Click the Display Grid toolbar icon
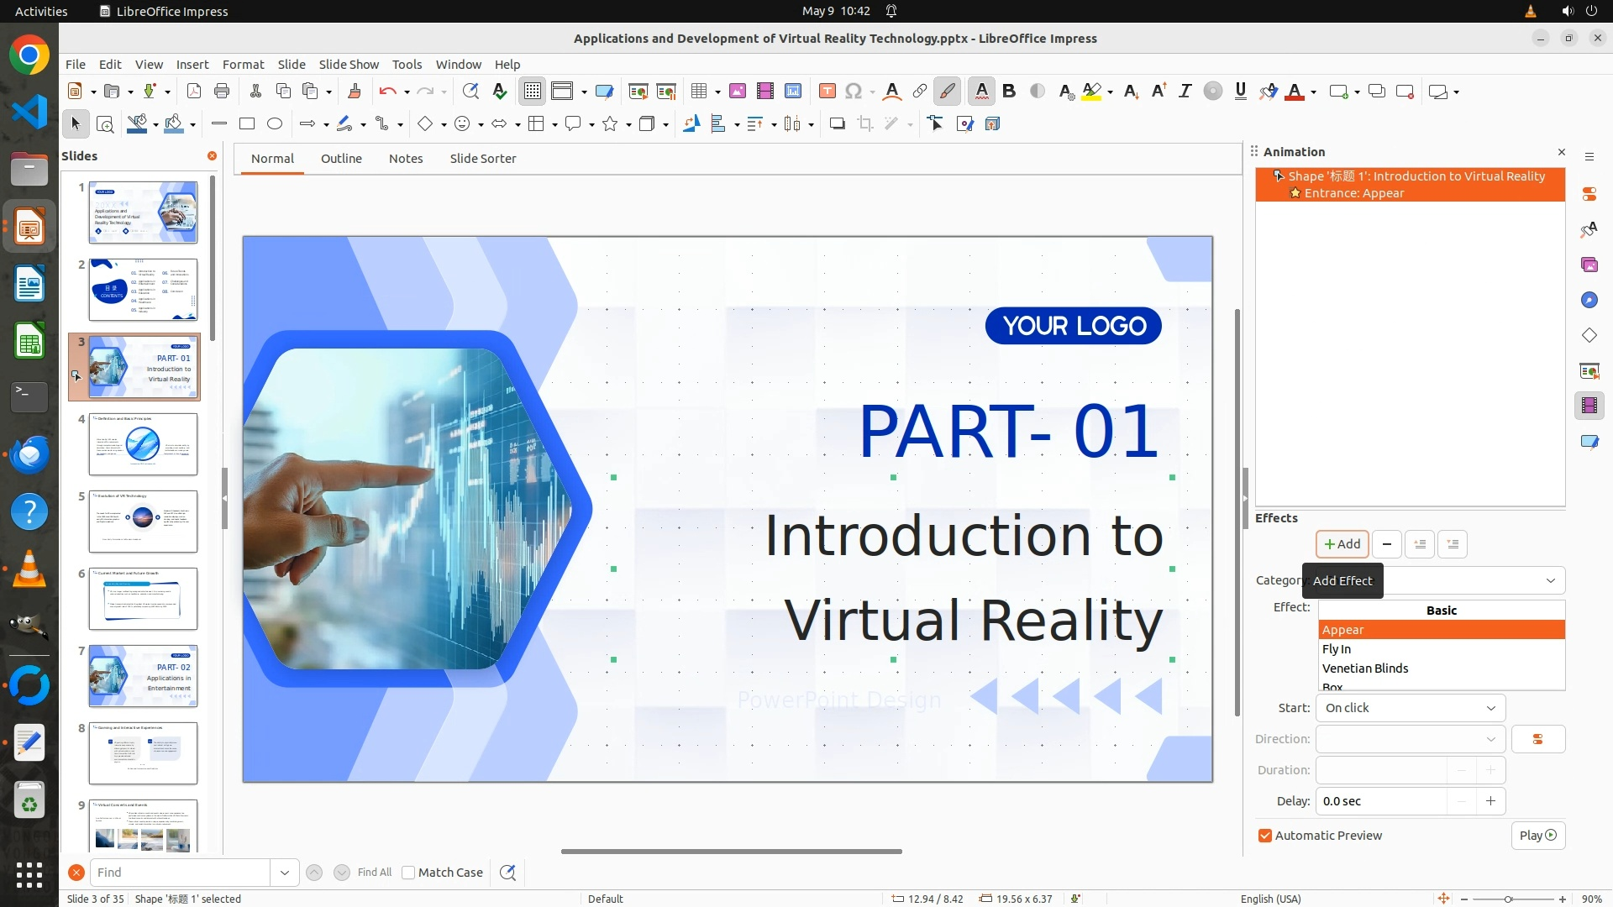The width and height of the screenshot is (1613, 907). pos(533,92)
